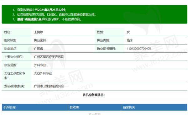The width and height of the screenshot is (188, 115).
Task: Click the 执业证书编码 label
Action: (107, 49)
